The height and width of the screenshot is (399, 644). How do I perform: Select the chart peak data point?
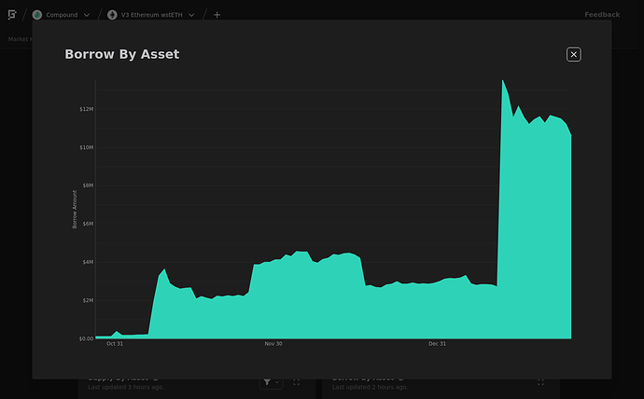tap(503, 80)
